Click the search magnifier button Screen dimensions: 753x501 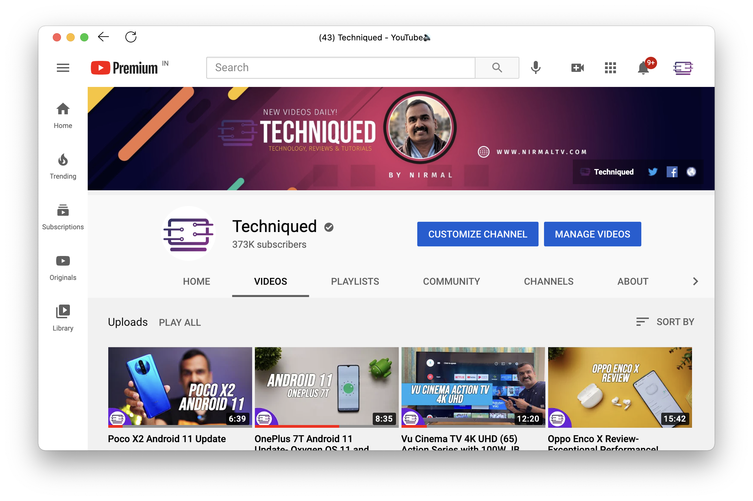coord(497,68)
